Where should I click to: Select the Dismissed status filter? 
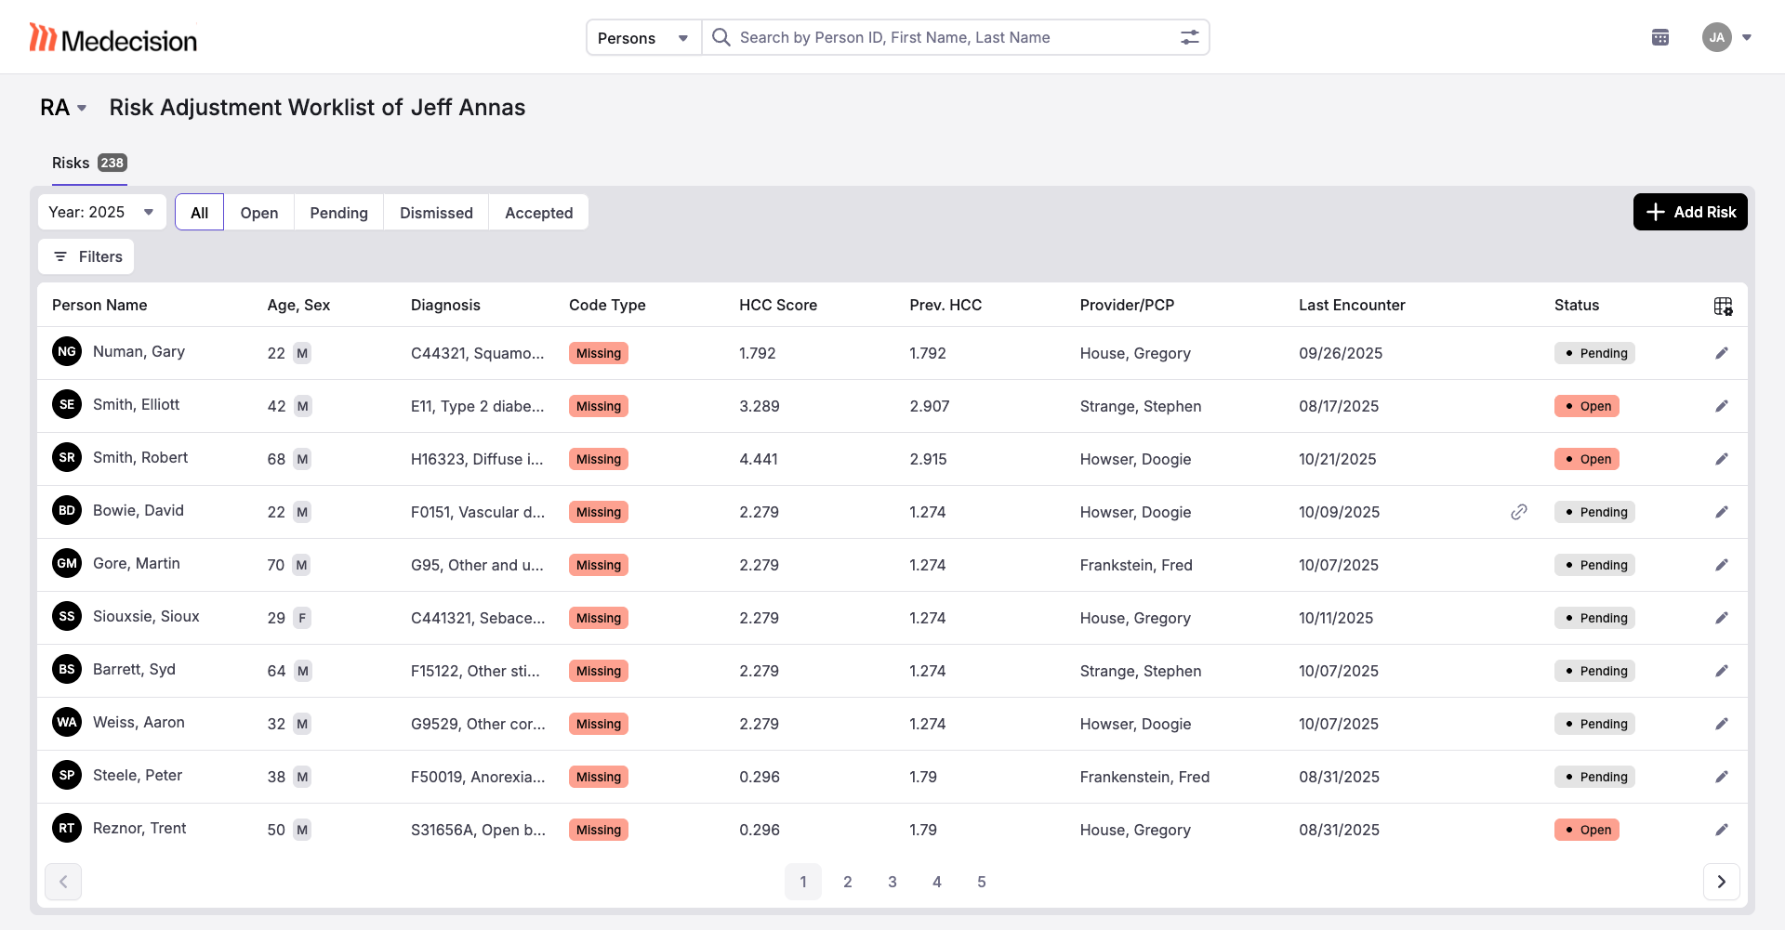click(x=436, y=213)
